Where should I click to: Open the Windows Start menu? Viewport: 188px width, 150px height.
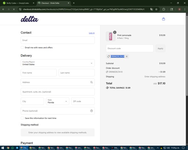[x=3, y=148]
